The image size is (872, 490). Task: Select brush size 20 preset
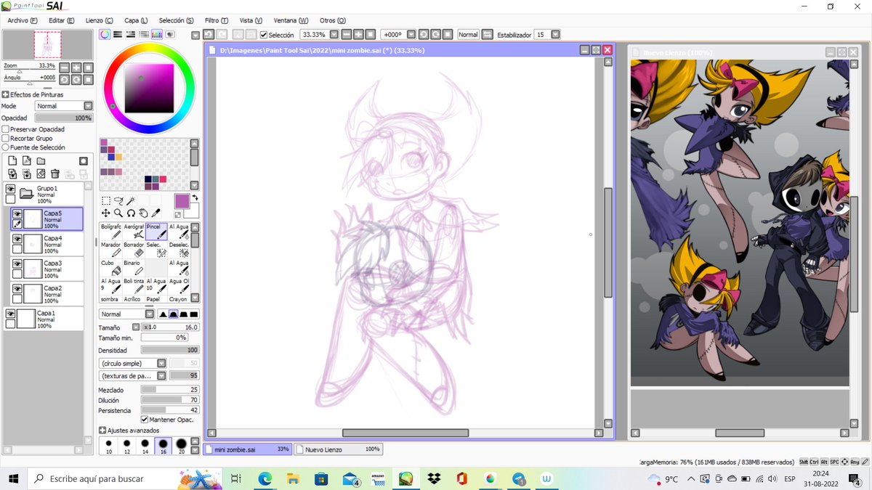(181, 445)
